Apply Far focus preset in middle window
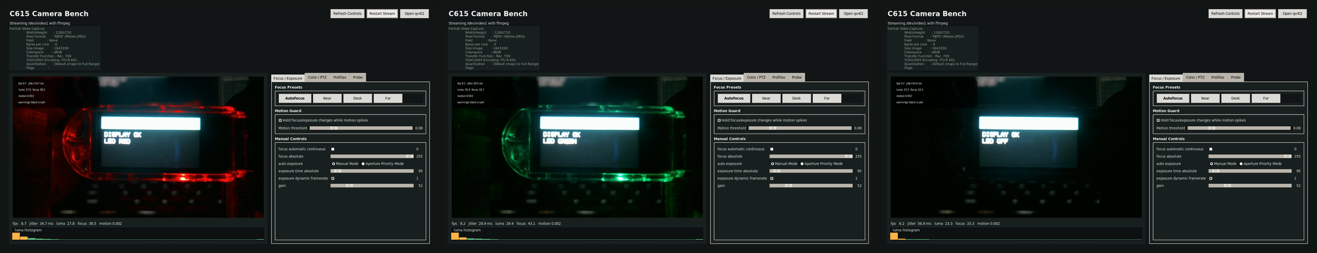The height and width of the screenshot is (253, 1317). (827, 98)
